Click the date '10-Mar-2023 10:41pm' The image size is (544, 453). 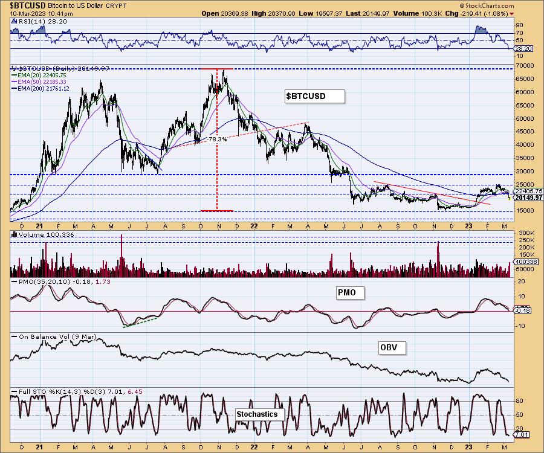41,13
